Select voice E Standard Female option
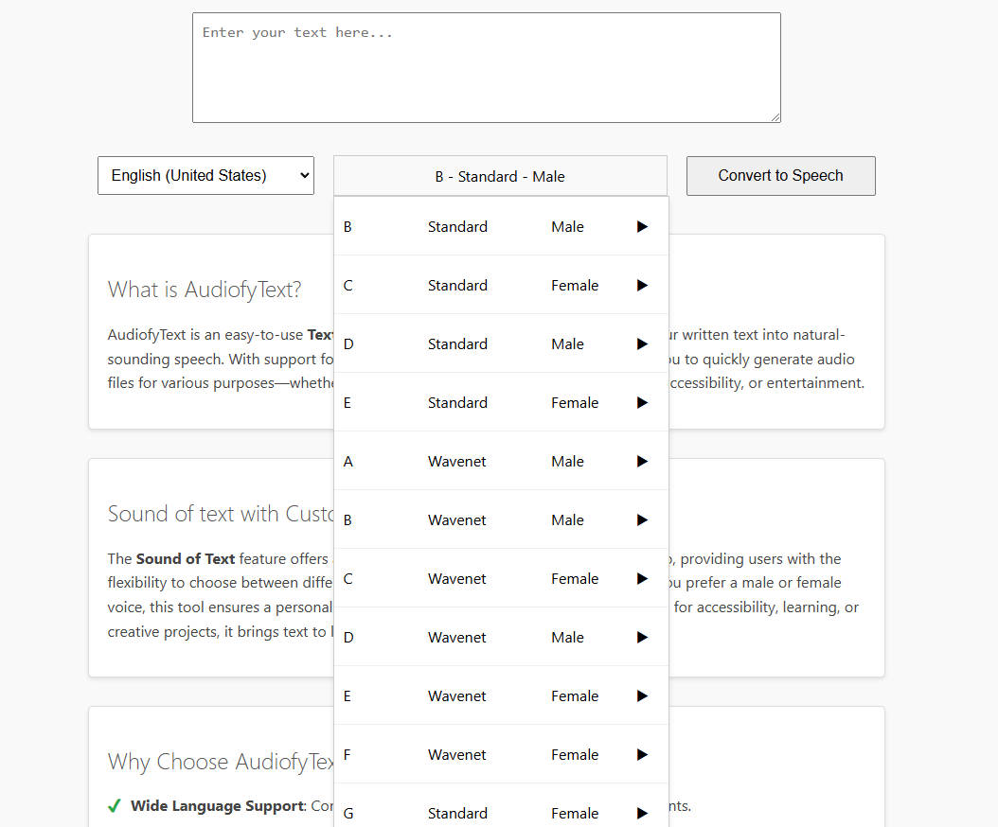998x827 pixels. (501, 402)
